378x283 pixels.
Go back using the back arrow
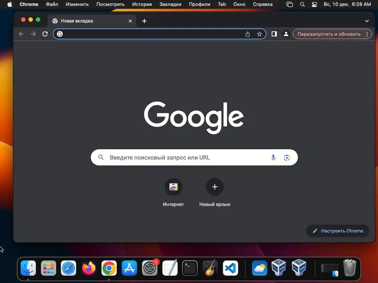pos(21,34)
